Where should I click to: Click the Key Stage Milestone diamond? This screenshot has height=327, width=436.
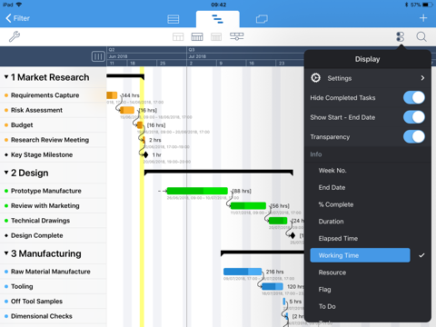[x=145, y=154]
